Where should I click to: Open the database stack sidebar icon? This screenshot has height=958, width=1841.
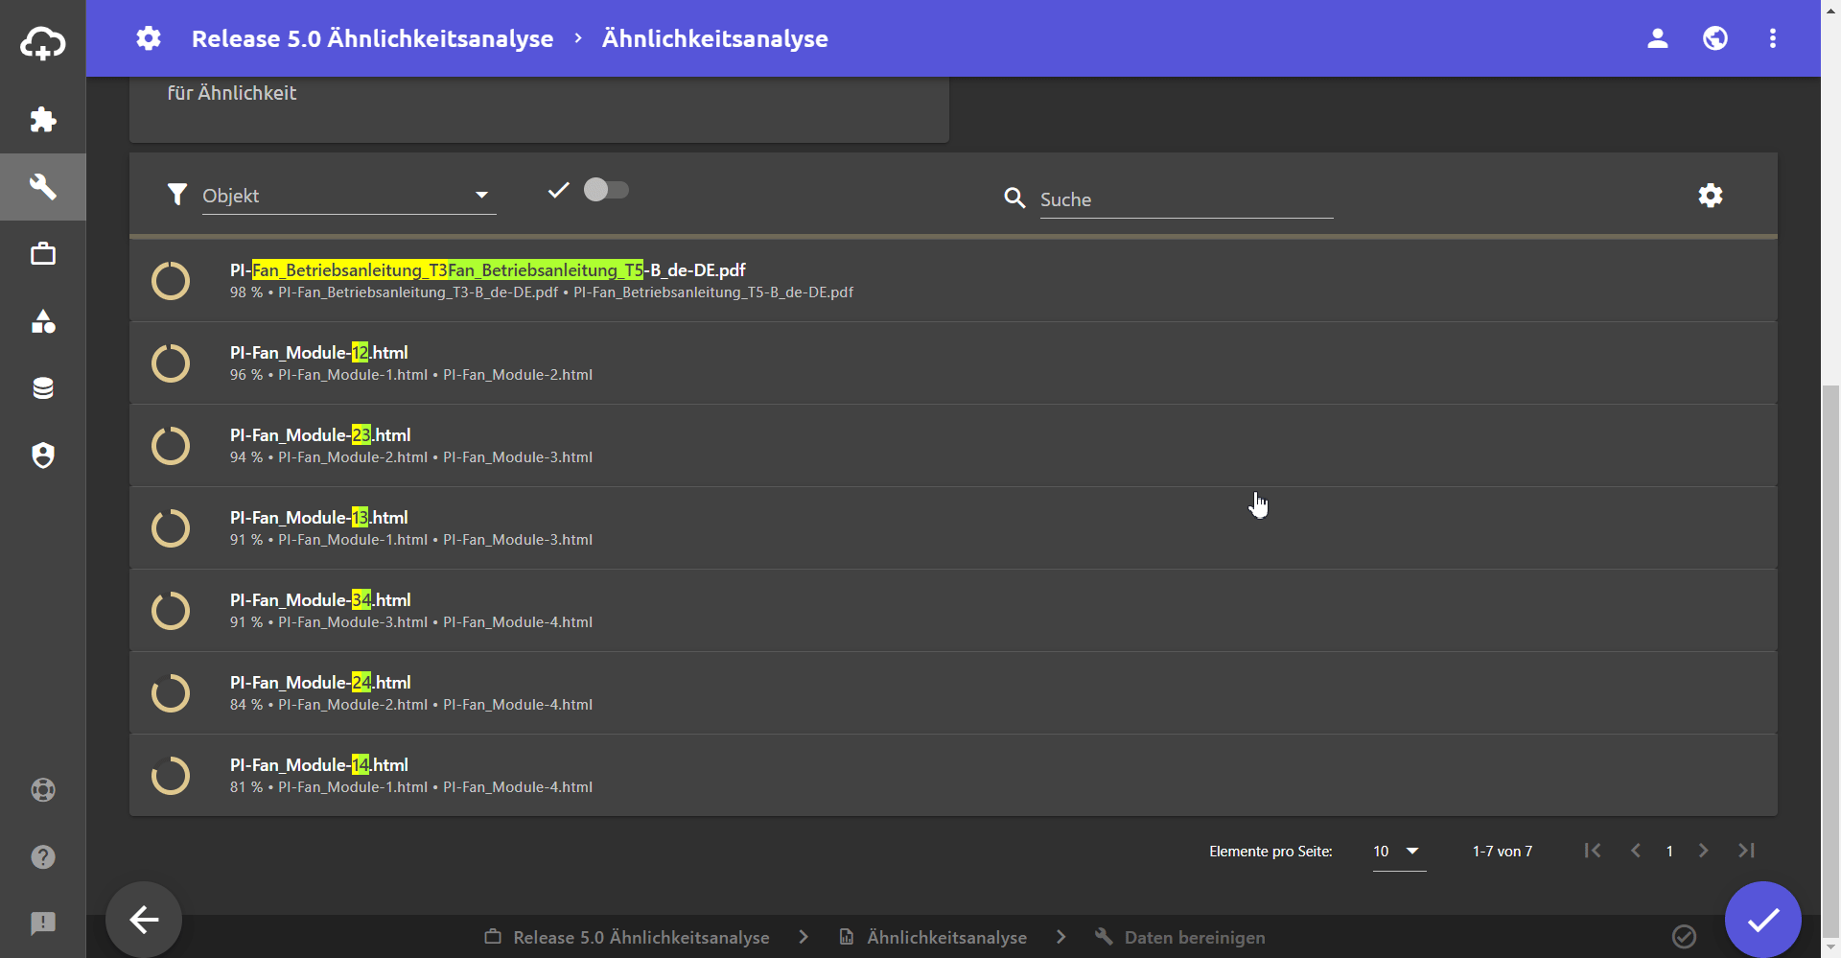point(43,388)
